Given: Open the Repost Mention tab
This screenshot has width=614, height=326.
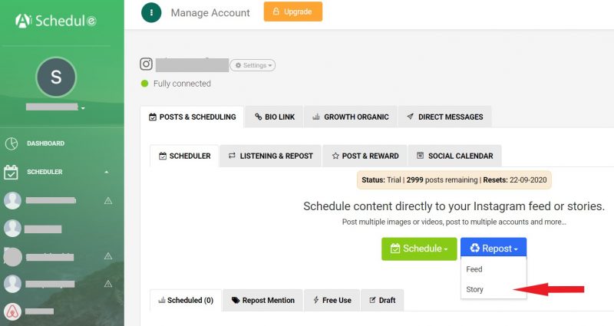Looking at the screenshot, I should click(x=262, y=300).
